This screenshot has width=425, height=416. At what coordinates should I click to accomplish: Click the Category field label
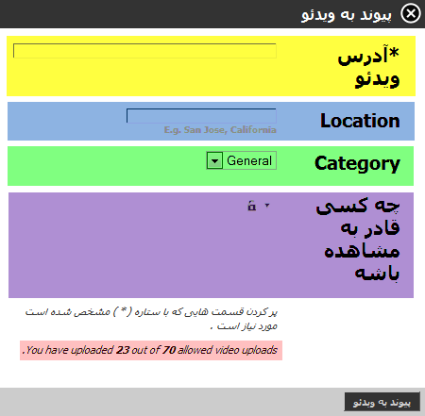[357, 163]
